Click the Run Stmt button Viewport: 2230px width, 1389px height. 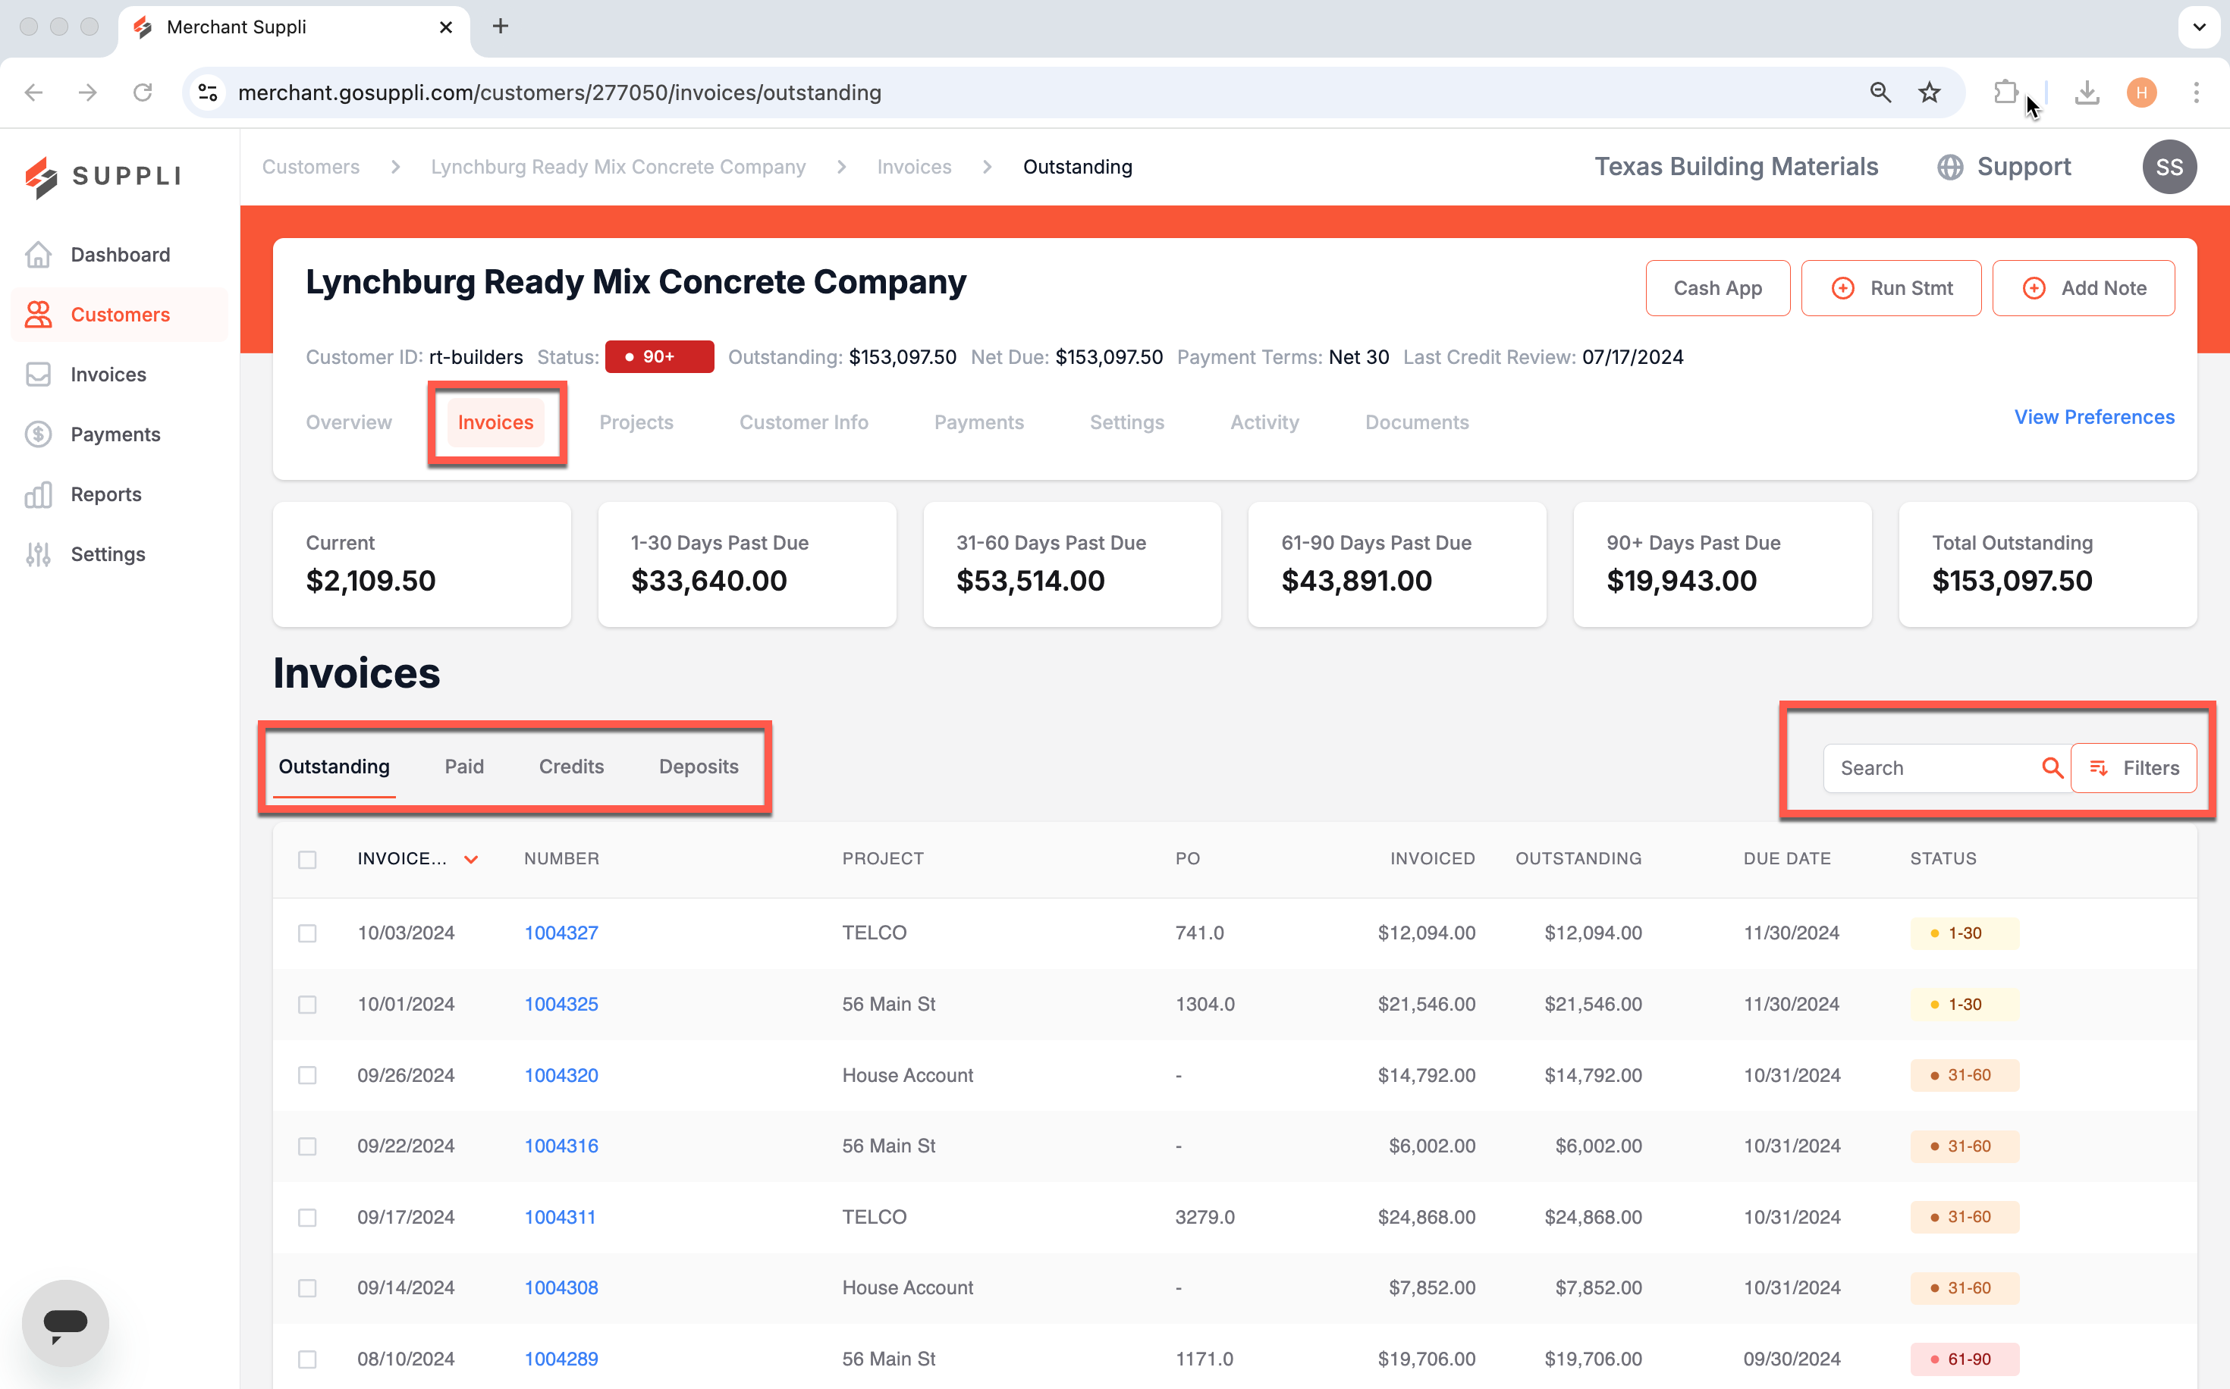(x=1890, y=287)
